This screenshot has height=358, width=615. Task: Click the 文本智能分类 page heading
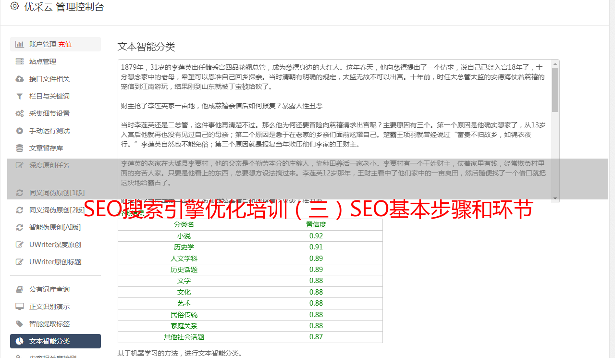147,47
